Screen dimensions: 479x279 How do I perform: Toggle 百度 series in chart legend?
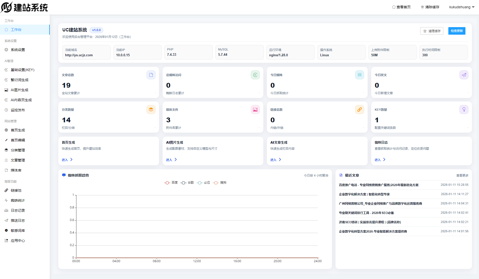tap(171, 183)
